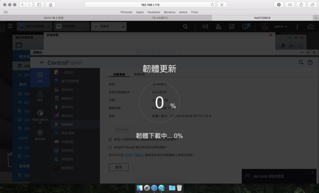
Task: Open the dashboard gauge icon
Action: [312, 27]
